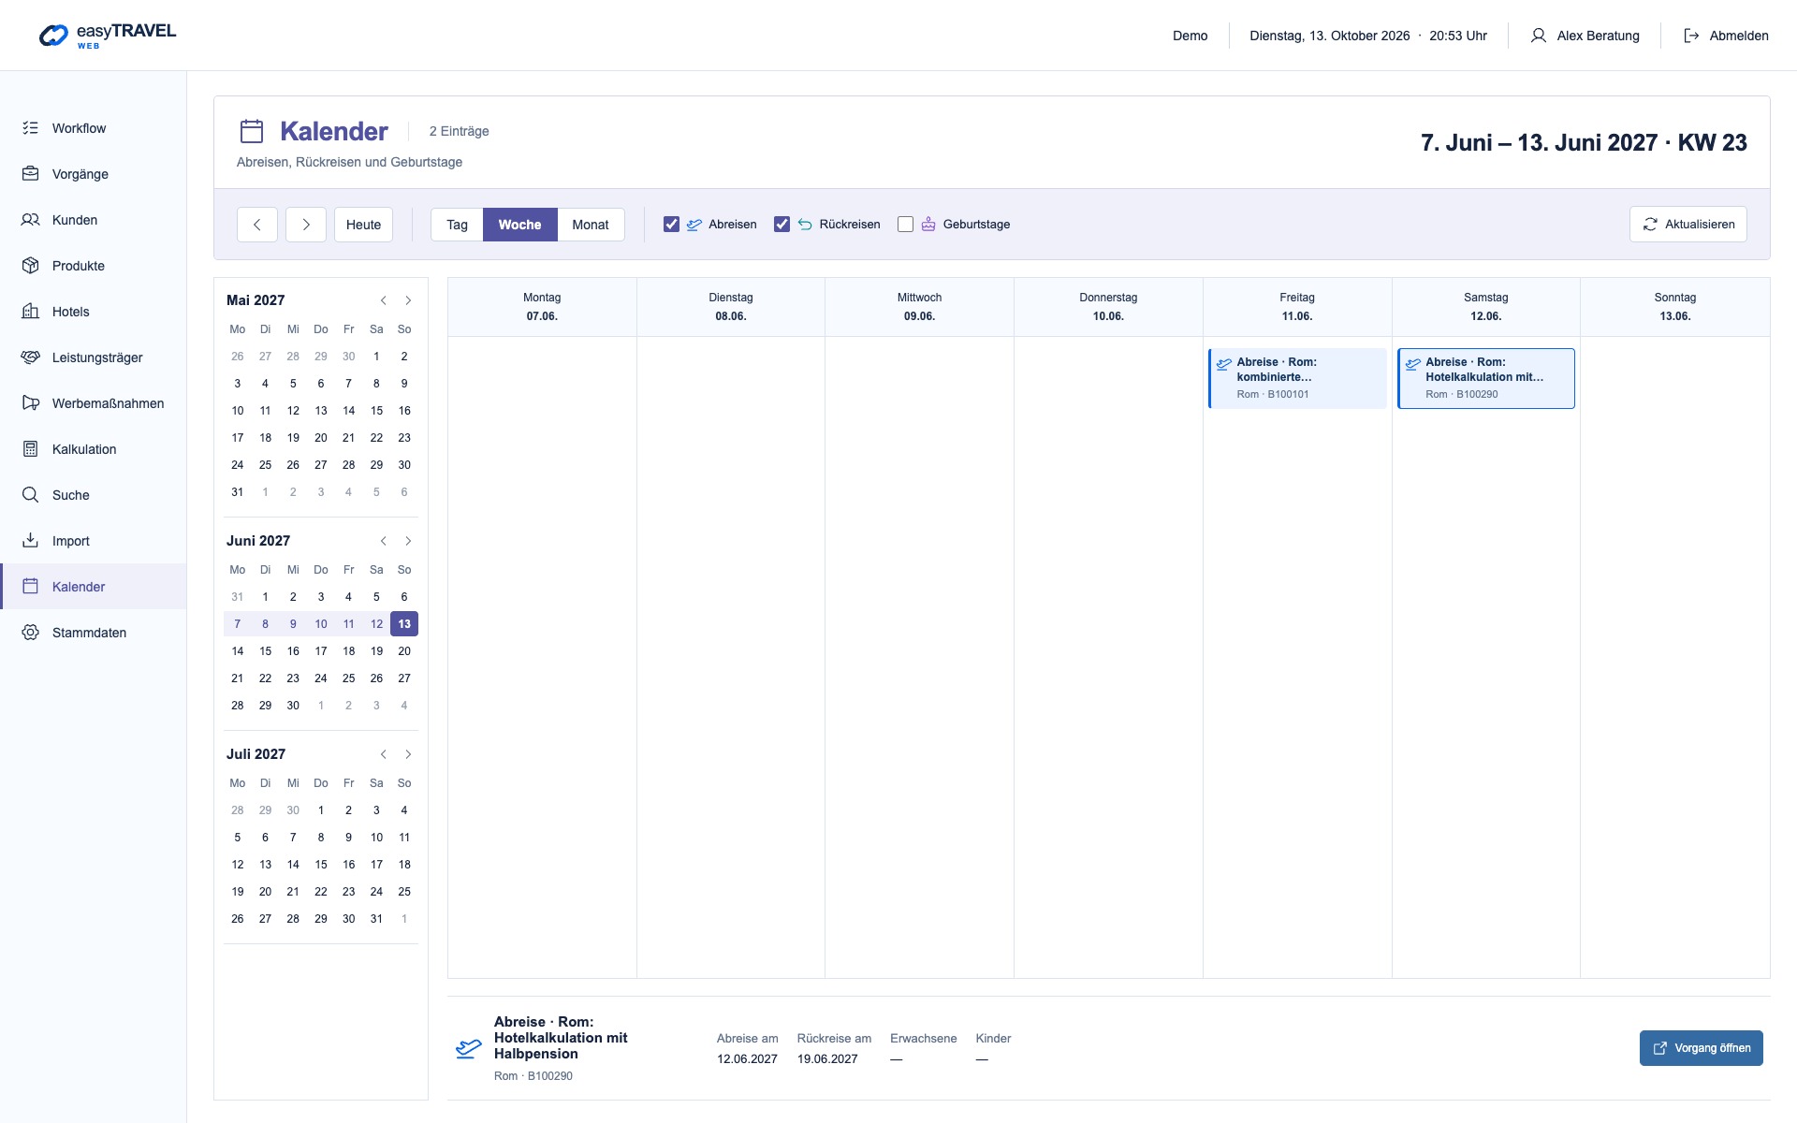Click the Aktualisieren refresh button
The image size is (1797, 1123).
point(1687,225)
